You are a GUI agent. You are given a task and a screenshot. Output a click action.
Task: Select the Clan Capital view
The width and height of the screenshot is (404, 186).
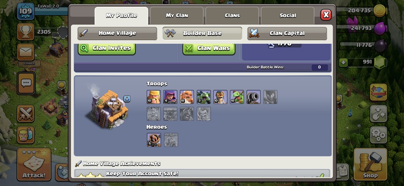click(x=287, y=33)
